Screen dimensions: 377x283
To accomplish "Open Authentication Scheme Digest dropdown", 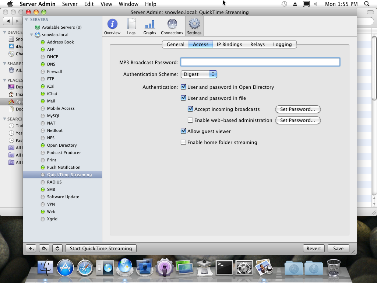I will point(199,74).
